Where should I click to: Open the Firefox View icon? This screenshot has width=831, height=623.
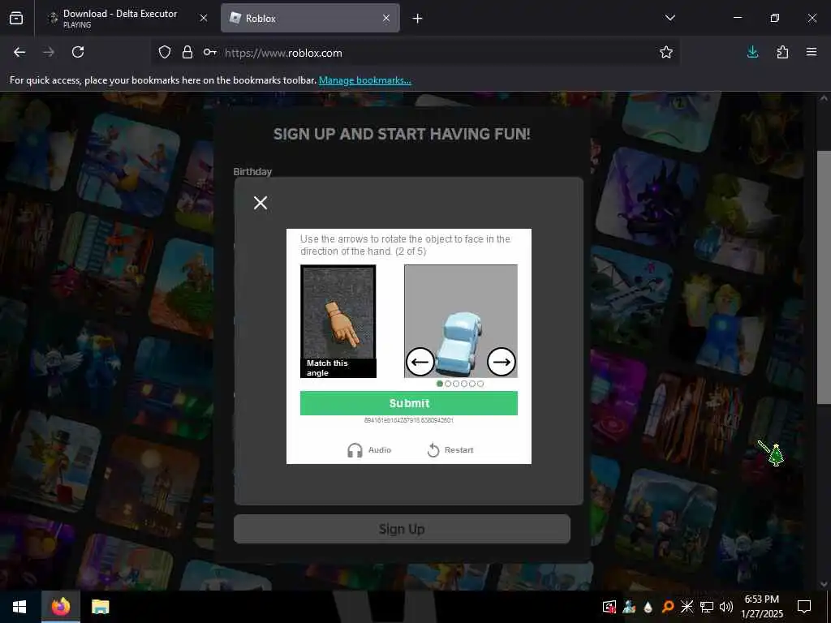click(16, 19)
